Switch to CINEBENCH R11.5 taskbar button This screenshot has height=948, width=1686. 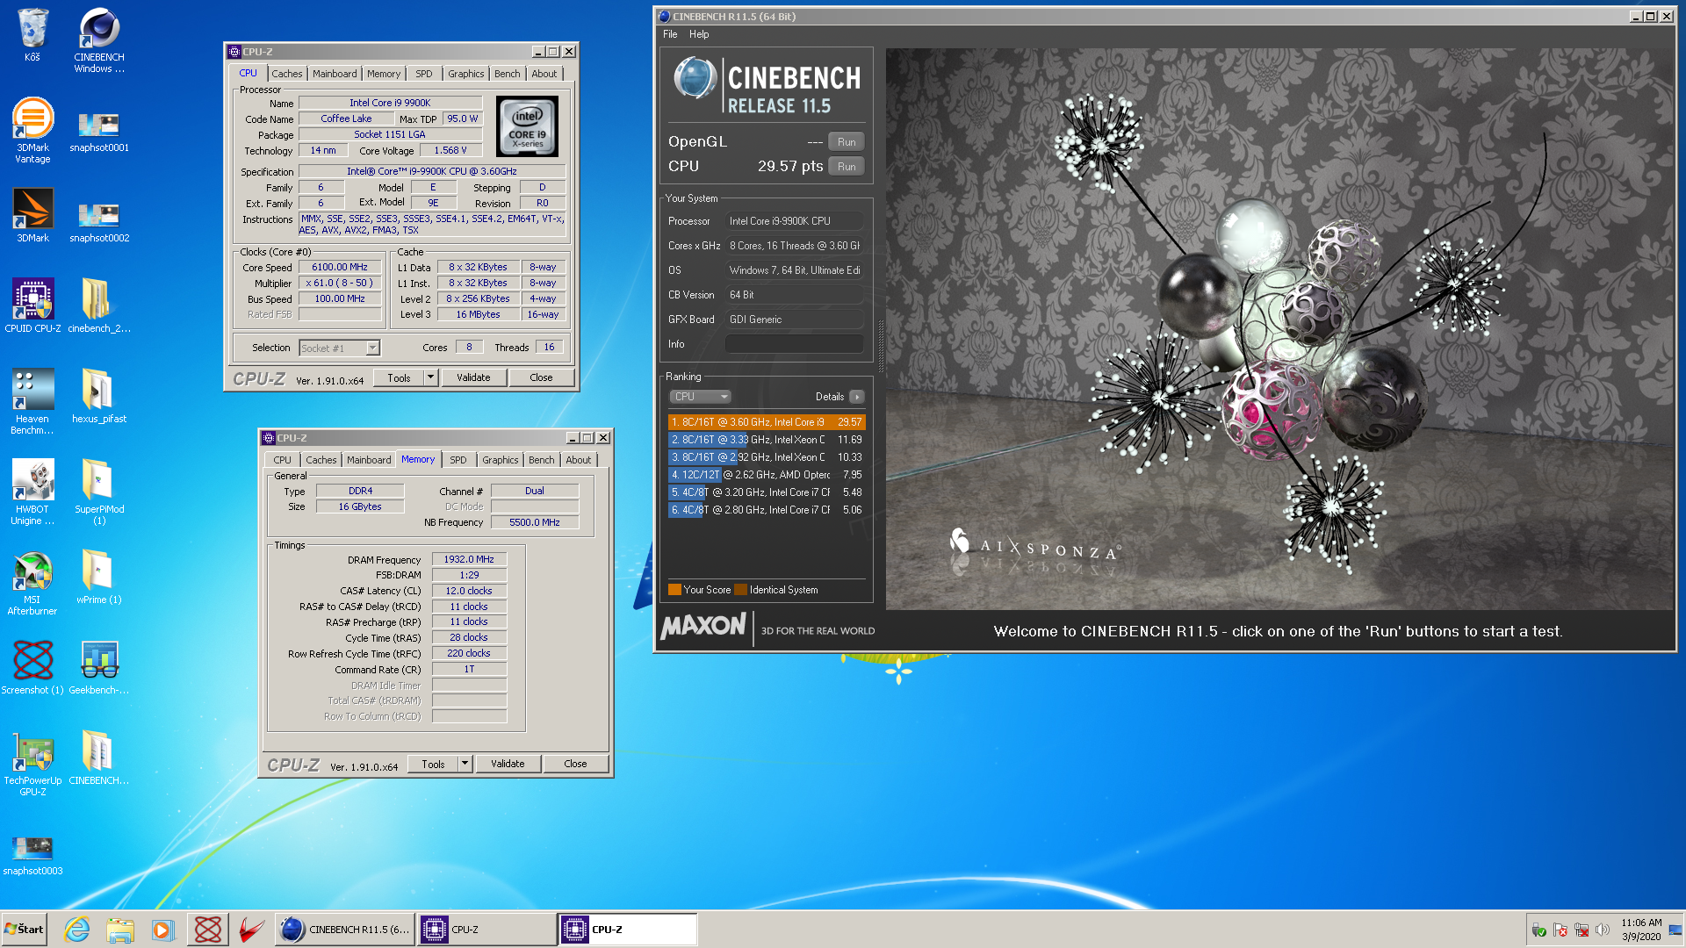click(345, 930)
